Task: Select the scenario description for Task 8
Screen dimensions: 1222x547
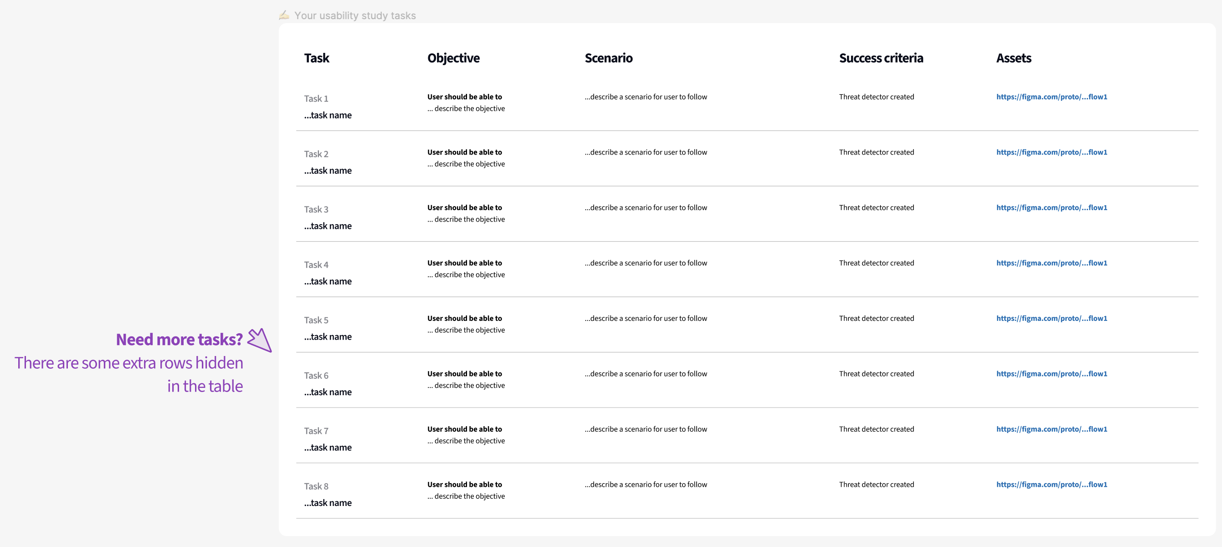Action: tap(646, 485)
